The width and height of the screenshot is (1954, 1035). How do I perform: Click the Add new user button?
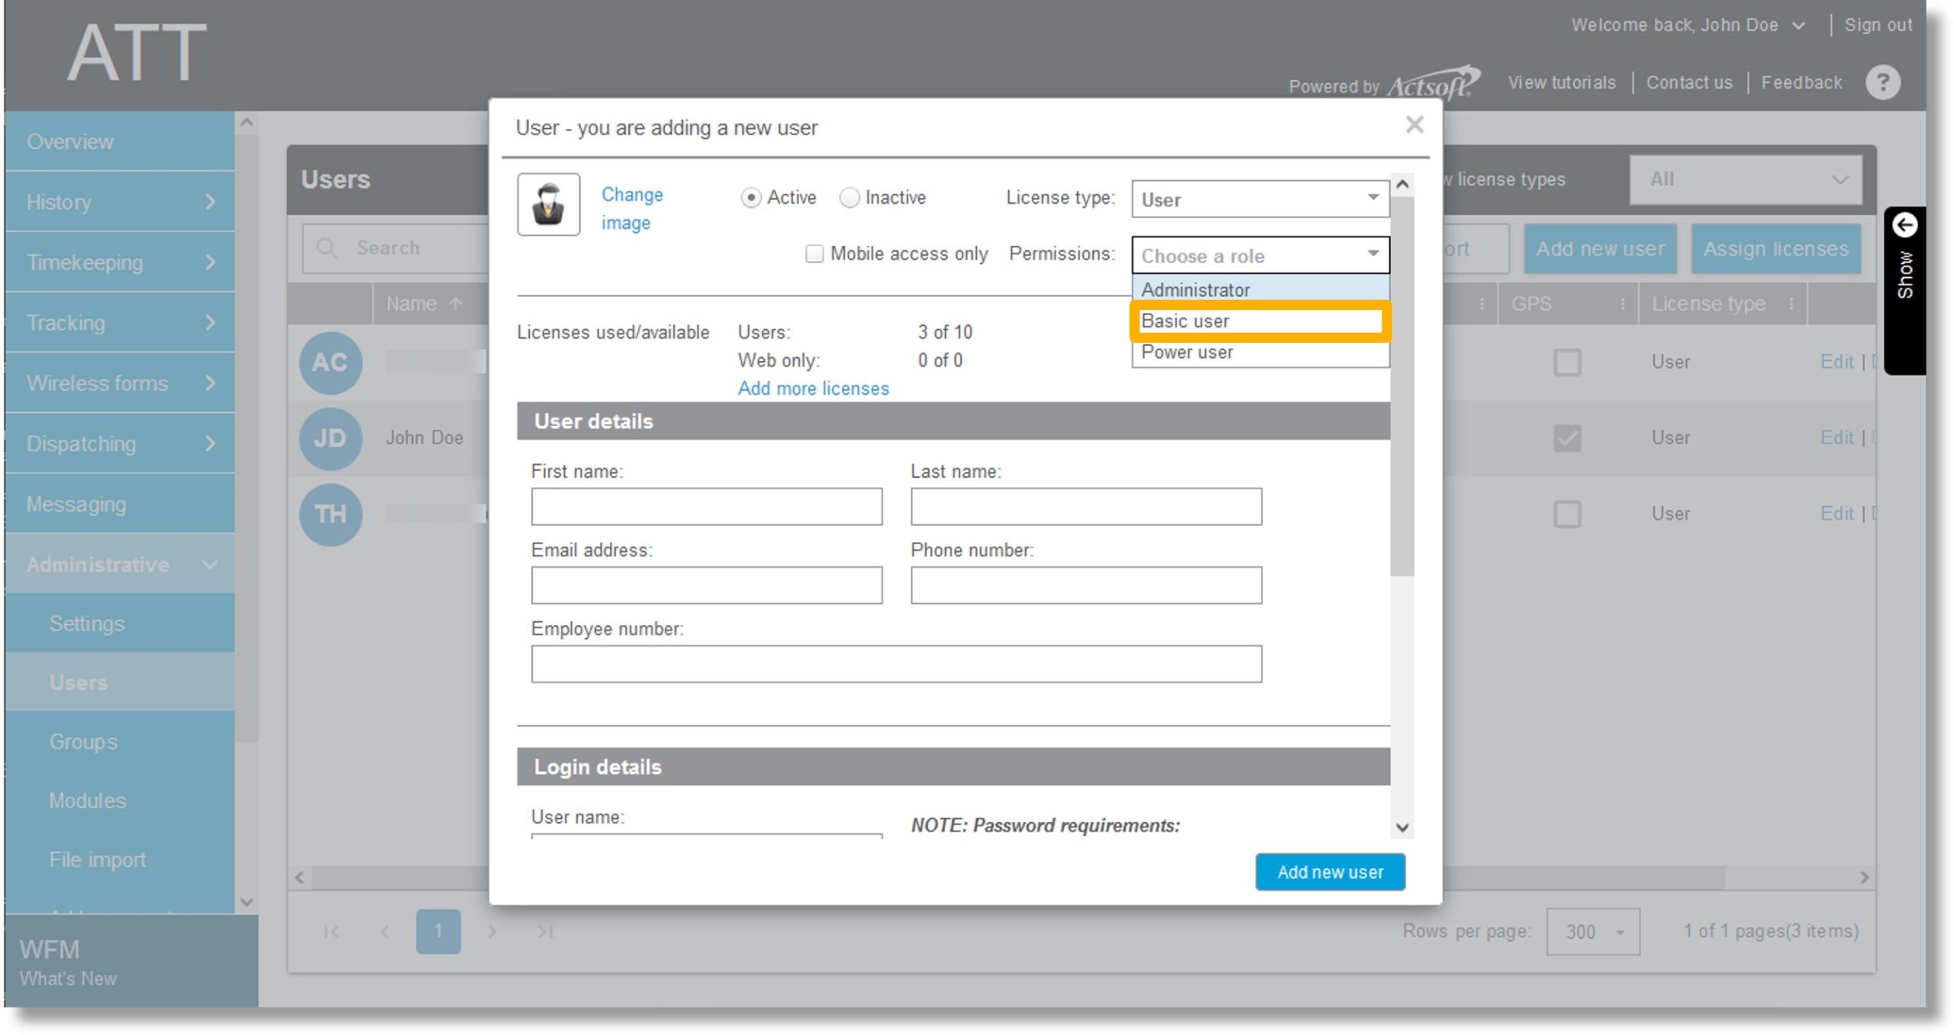[x=1330, y=872]
